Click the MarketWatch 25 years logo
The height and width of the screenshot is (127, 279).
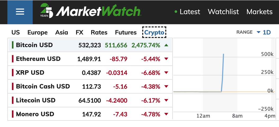pyautogui.click(x=91, y=11)
